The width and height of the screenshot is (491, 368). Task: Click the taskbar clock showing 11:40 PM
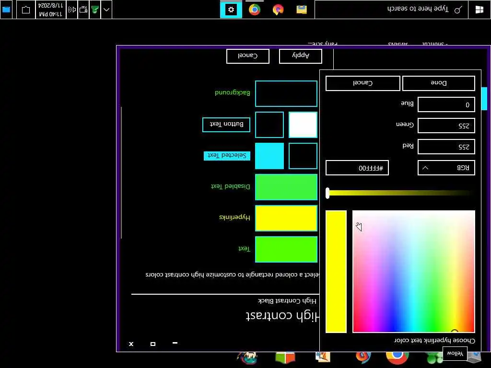point(51,10)
